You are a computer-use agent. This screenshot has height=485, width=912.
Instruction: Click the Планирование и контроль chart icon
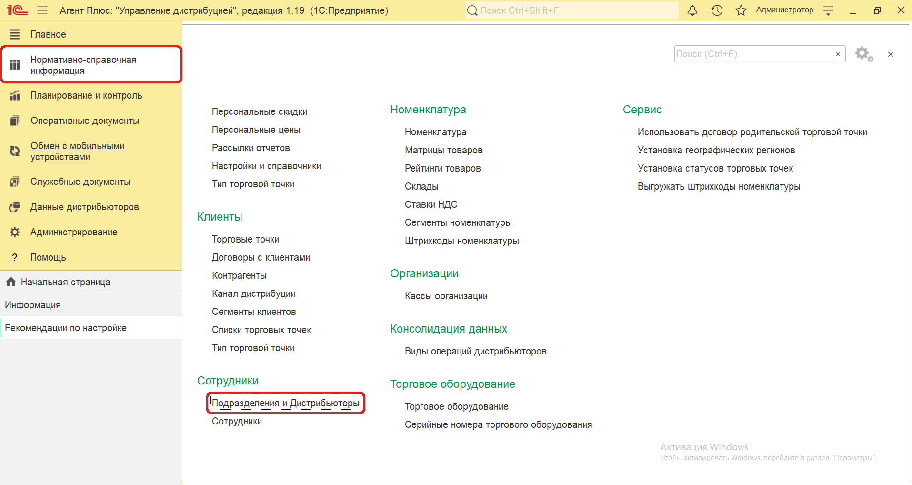click(x=15, y=96)
